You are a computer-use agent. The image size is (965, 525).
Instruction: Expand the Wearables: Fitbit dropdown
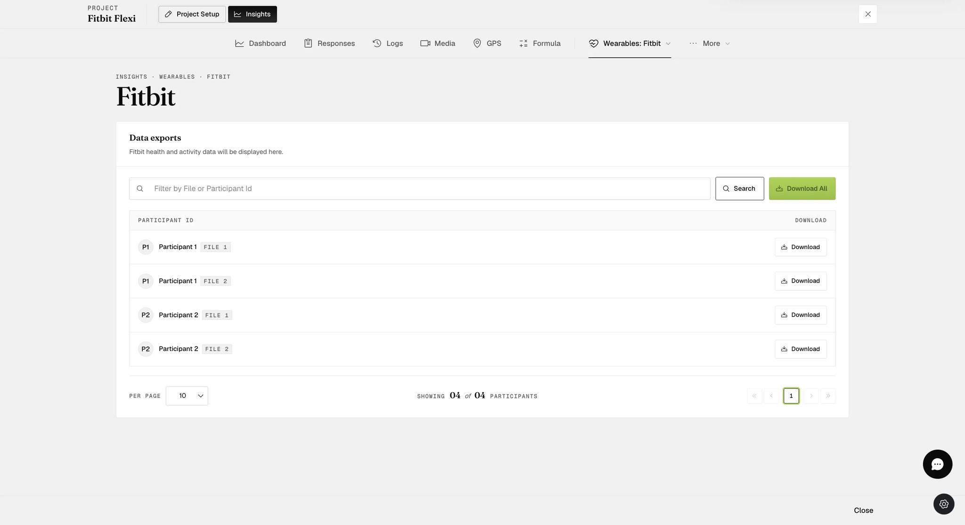630,43
